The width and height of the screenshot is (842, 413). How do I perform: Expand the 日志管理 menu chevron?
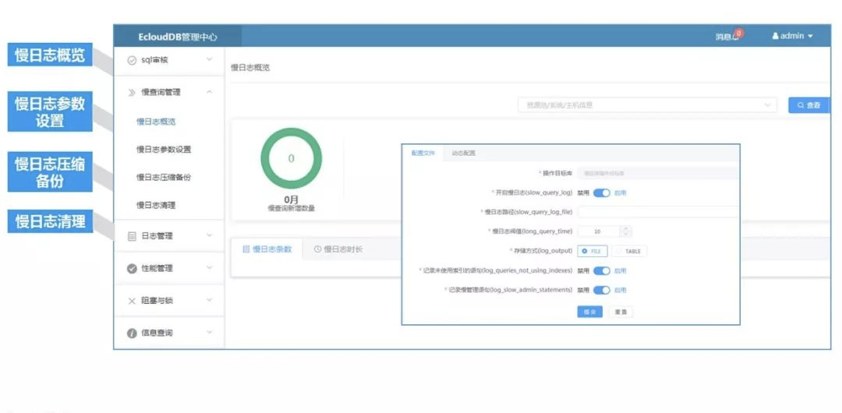click(x=210, y=235)
